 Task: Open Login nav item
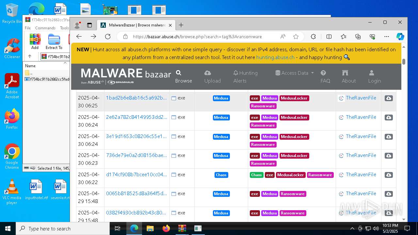[x=375, y=77]
